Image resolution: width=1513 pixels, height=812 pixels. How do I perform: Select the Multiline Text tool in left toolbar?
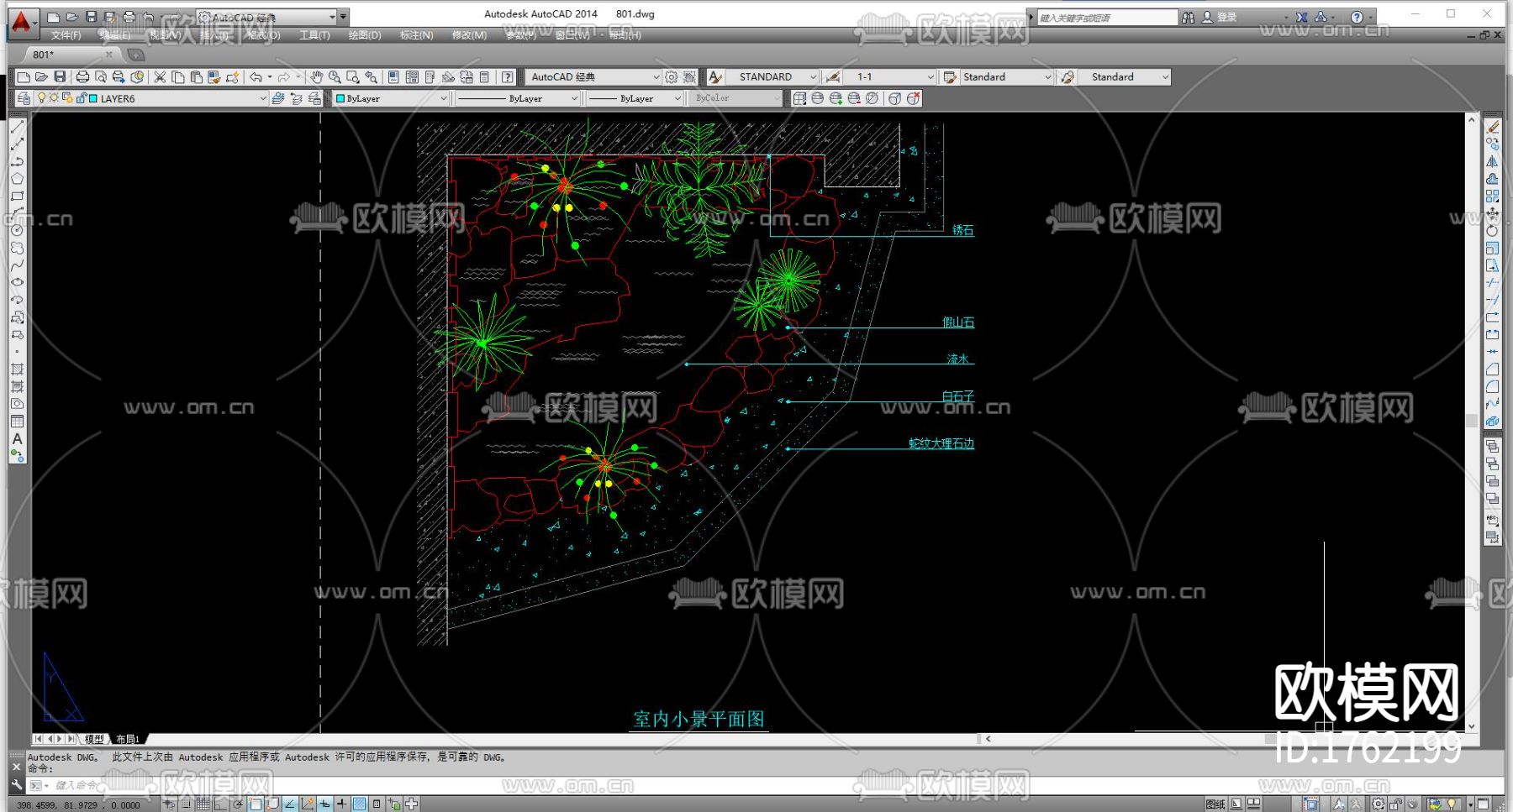coord(17,439)
